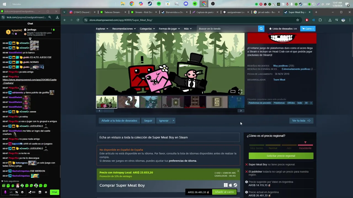The image size is (353, 198).
Task: Open Steam from the Windows taskbar
Action: [150, 4]
